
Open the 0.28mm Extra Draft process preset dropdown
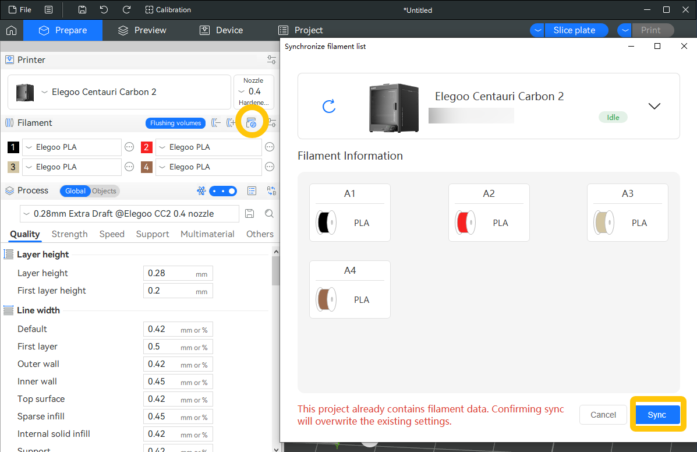(x=129, y=214)
